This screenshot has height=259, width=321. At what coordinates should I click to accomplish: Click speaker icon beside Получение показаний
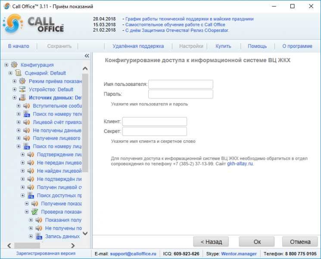[34, 204]
